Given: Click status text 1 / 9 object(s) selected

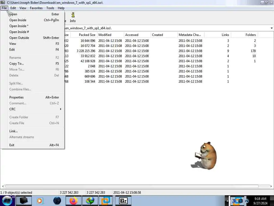Looking at the screenshot, I should pos(16,193).
